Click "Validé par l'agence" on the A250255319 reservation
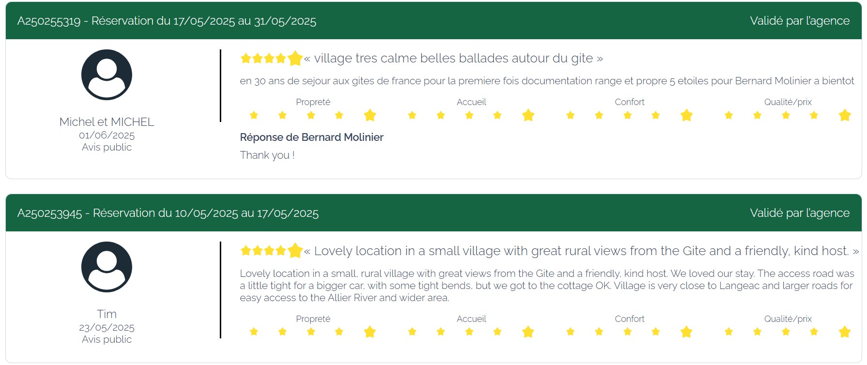The width and height of the screenshot is (867, 365). [799, 21]
